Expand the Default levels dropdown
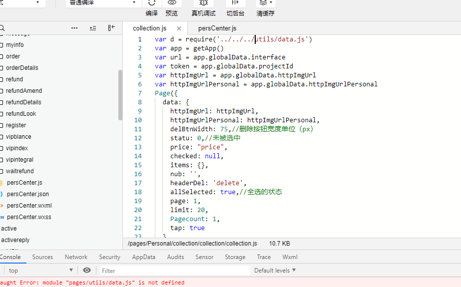 click(275, 270)
